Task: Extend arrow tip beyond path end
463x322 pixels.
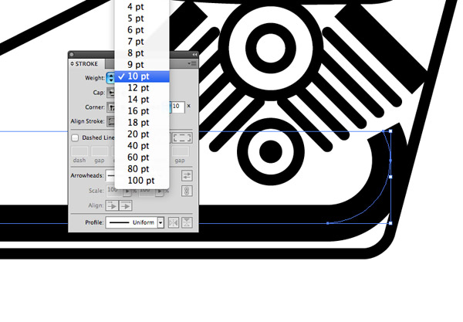Action: (112, 205)
